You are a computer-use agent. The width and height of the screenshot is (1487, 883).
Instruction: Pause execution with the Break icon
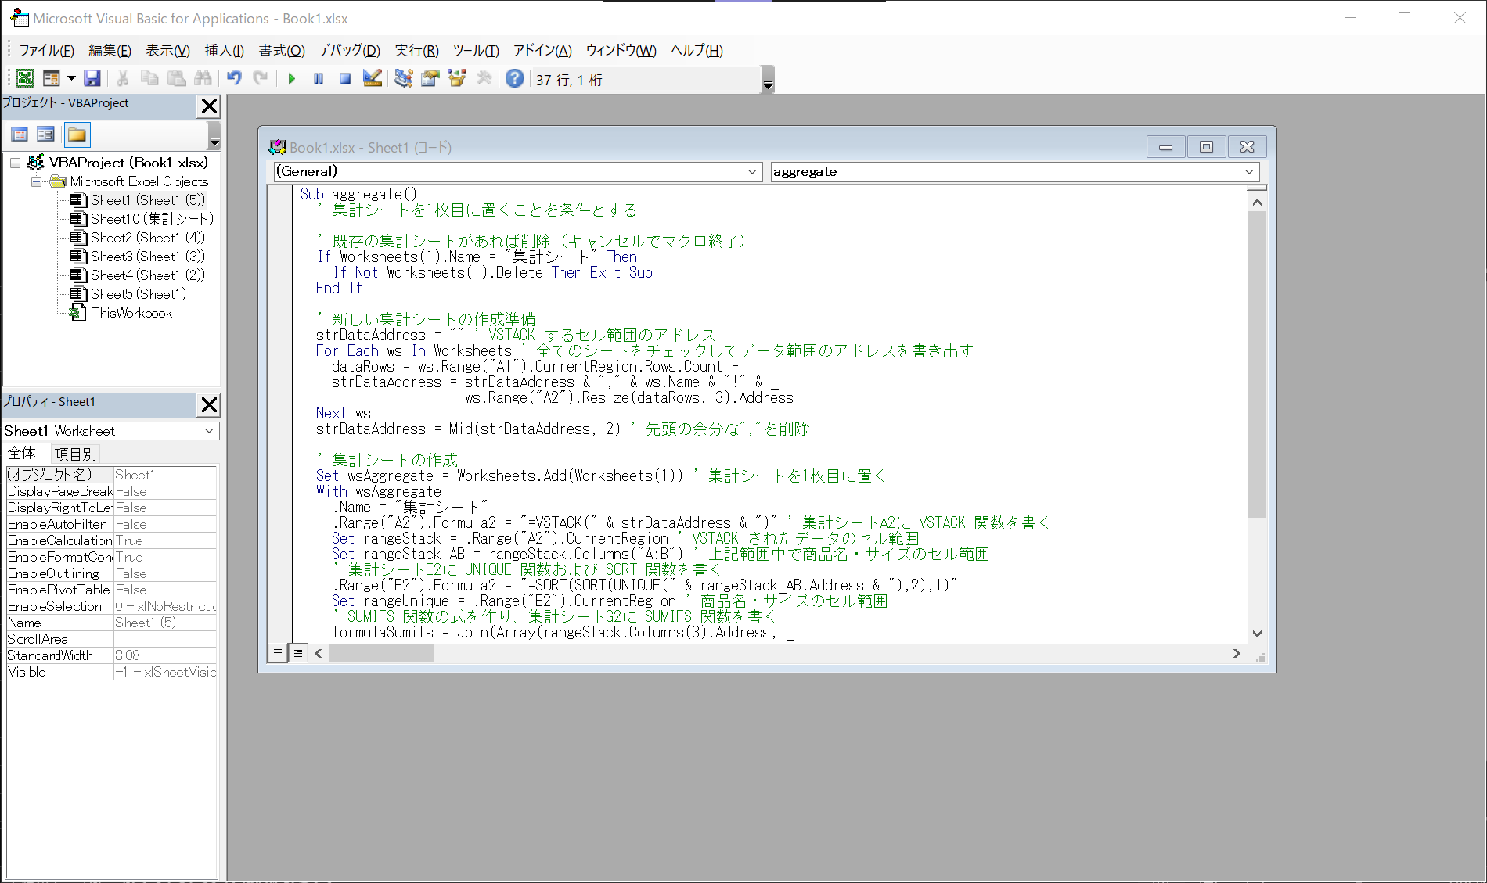(x=319, y=78)
